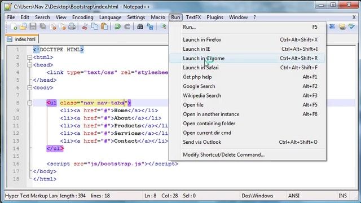This screenshot has width=361, height=203.
Task: Select Launch in IE
Action: coord(248,49)
